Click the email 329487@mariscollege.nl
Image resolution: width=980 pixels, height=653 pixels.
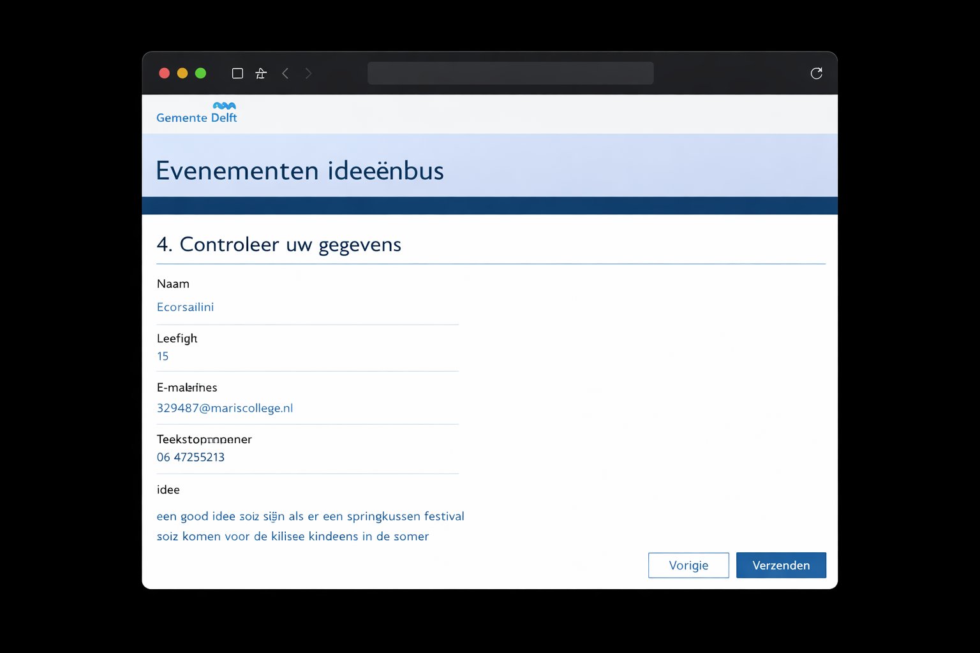coord(225,408)
